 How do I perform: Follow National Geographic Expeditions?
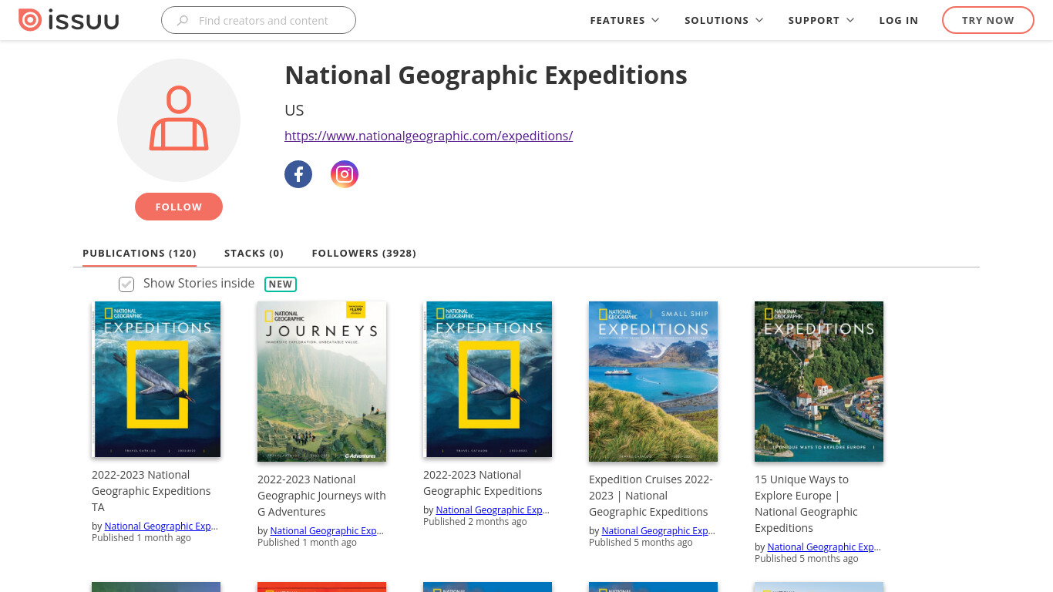coord(179,207)
